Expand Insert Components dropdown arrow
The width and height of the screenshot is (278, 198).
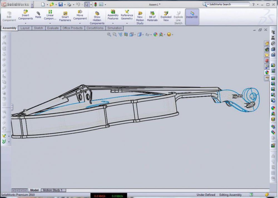(x=25, y=23)
